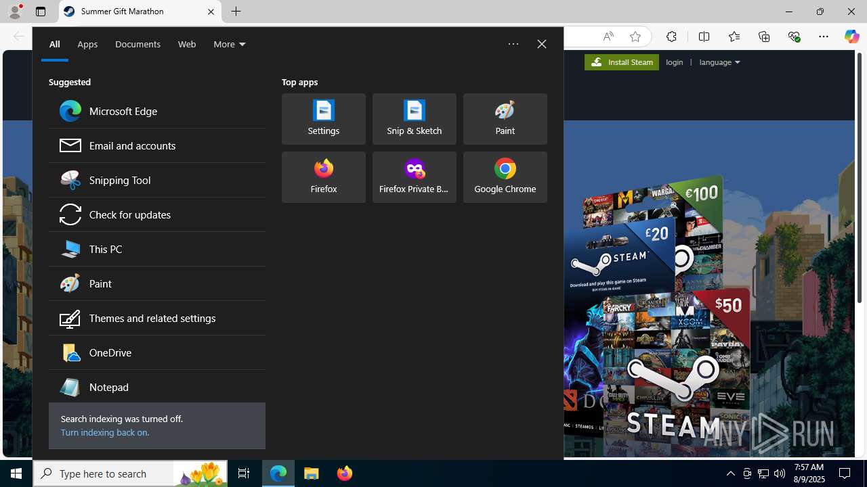The image size is (867, 487).
Task: Launch Google Chrome tile
Action: pos(505,177)
